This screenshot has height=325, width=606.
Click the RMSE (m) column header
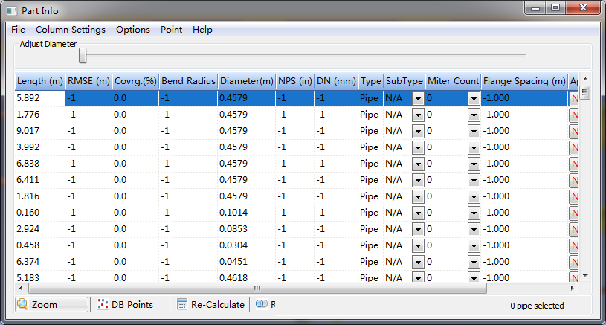[x=88, y=81]
